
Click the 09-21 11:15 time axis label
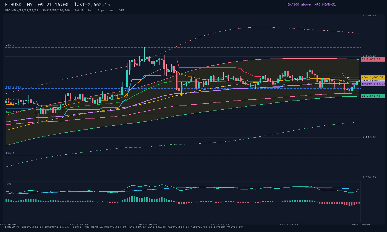(x=220, y=225)
